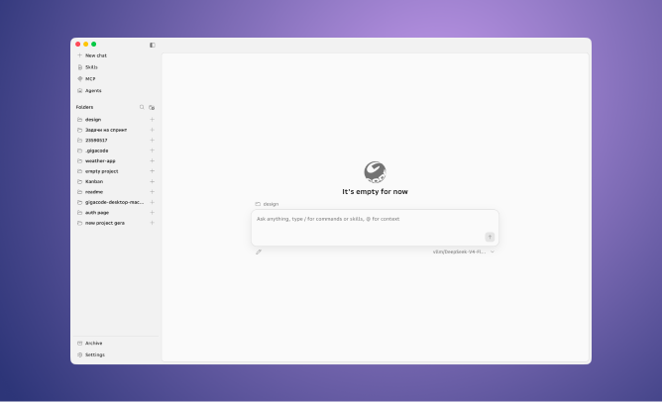Image resolution: width=662 pixels, height=402 pixels.
Task: Click the plus beside the .gigacode folder
Action: [x=152, y=151]
